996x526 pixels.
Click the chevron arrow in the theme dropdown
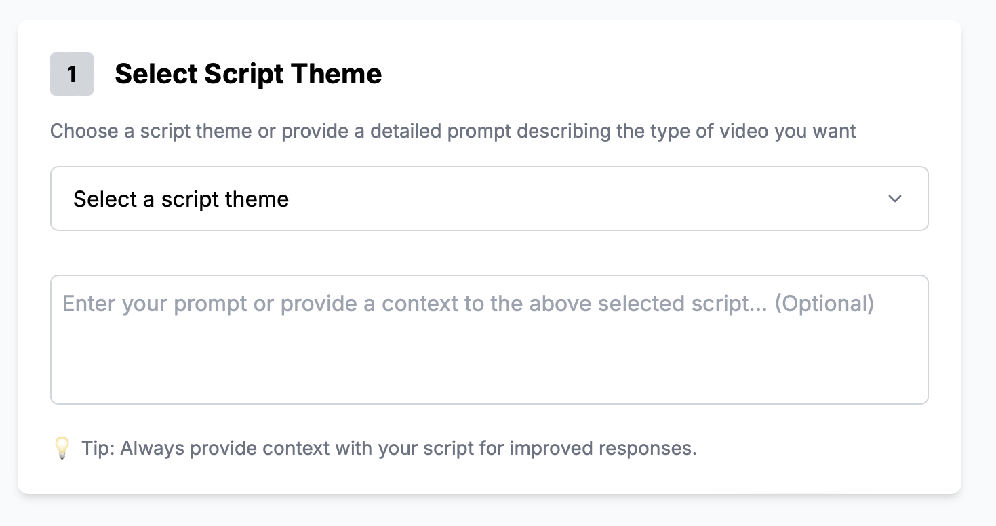[895, 199]
